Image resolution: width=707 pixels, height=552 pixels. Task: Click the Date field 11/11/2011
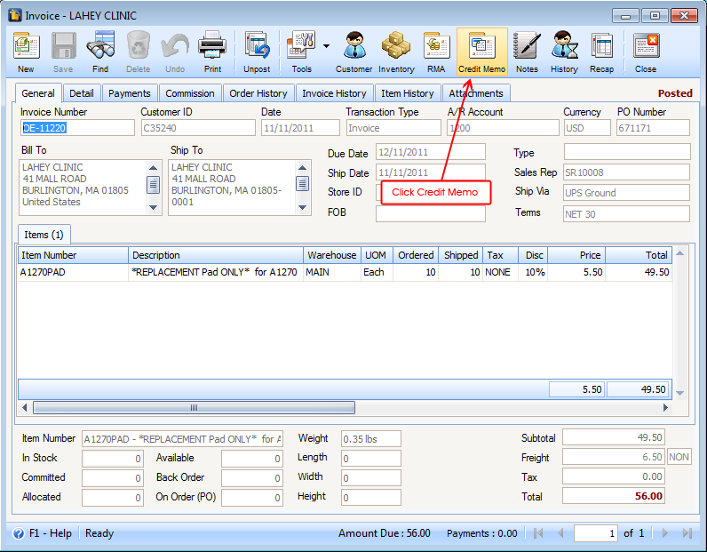(300, 128)
